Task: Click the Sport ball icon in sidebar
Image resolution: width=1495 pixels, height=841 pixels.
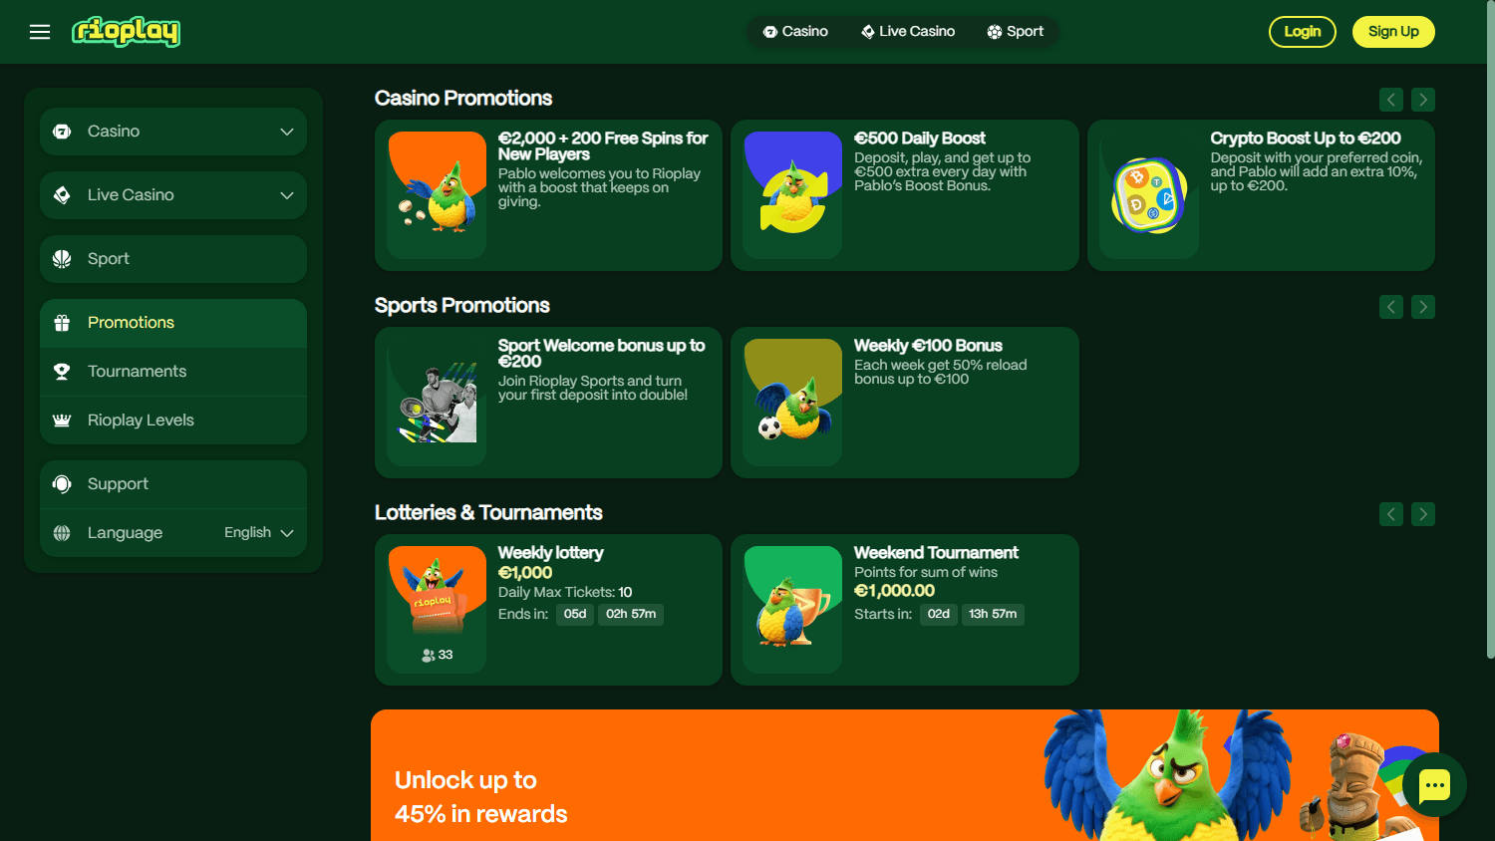Action: (62, 259)
